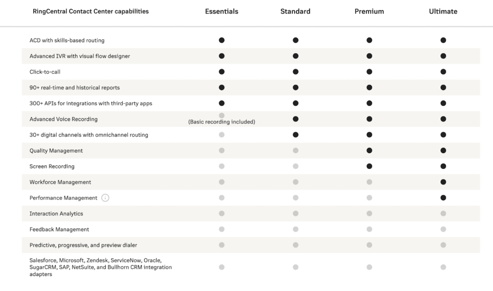Click the Ultimate dot for Workforce Management

pyautogui.click(x=443, y=182)
